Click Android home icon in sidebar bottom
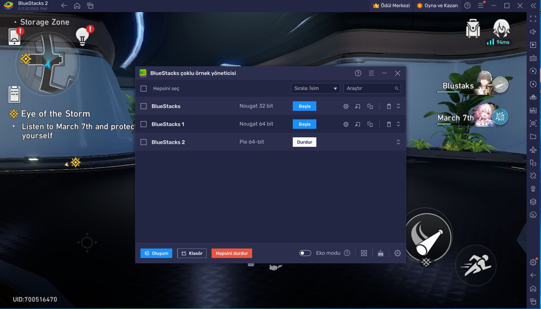The image size is (541, 309). [x=533, y=288]
